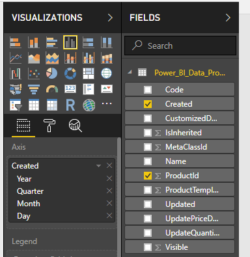Select the scatter chart visual
The width and height of the screenshot is (250, 257).
click(x=34, y=74)
